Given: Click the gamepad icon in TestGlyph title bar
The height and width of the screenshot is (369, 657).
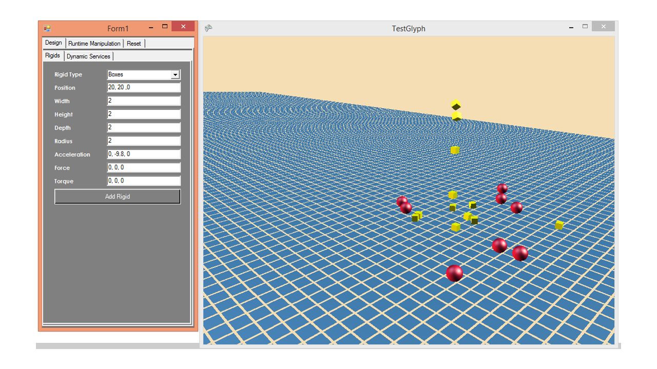Looking at the screenshot, I should tap(207, 28).
